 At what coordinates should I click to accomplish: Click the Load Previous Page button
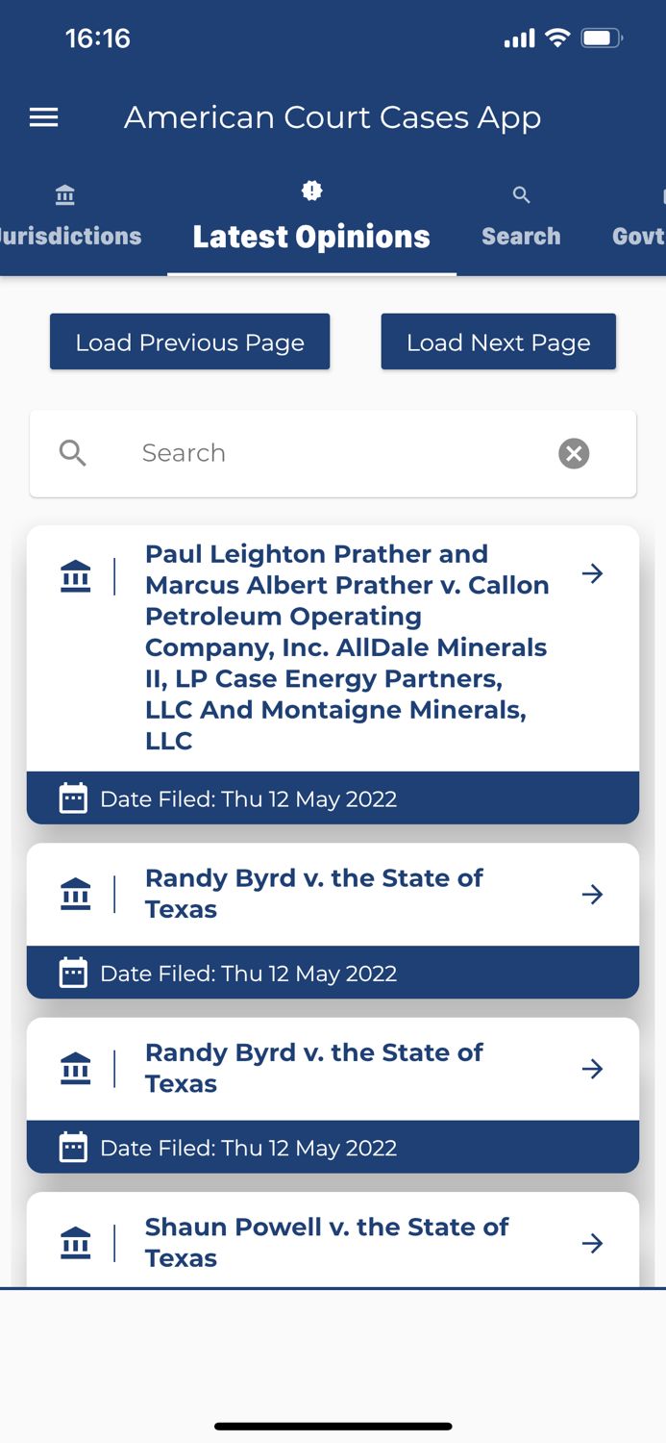click(x=189, y=342)
